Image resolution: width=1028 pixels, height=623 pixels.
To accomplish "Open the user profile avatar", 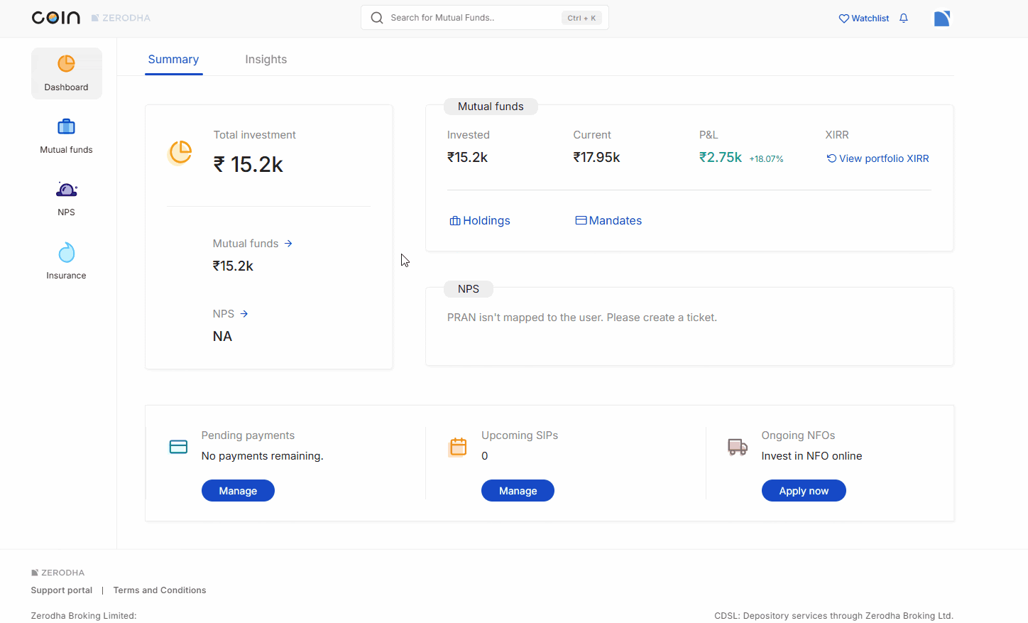I will click(x=941, y=18).
